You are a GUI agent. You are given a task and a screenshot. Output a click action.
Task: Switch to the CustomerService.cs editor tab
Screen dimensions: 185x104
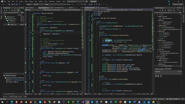click(x=59, y=8)
